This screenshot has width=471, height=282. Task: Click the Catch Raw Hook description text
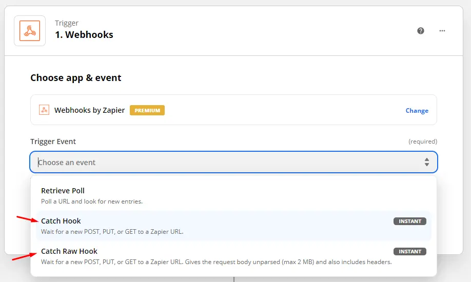pos(217,262)
